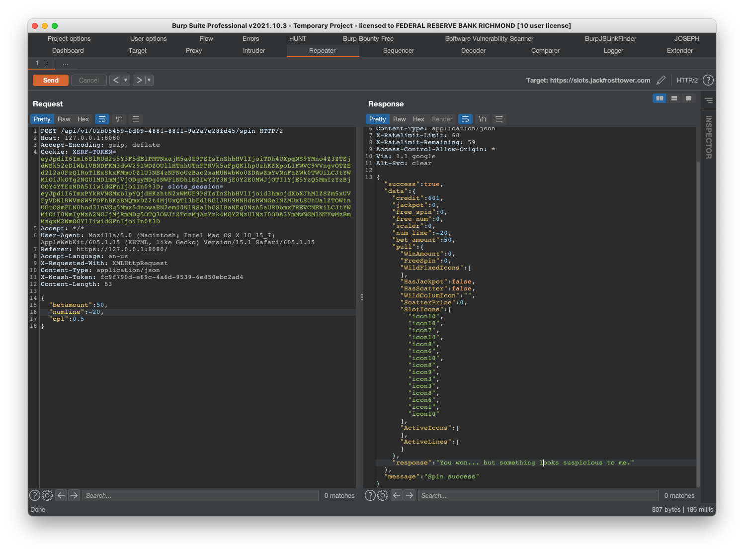
Task: Click the Cancel button
Action: [x=89, y=80]
